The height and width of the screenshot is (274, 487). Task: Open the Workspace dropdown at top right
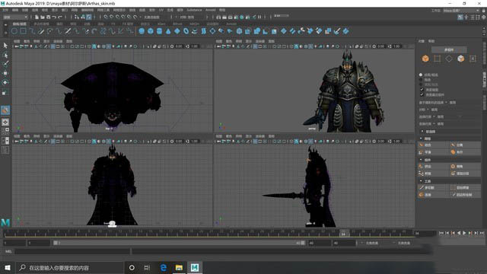[x=461, y=11]
